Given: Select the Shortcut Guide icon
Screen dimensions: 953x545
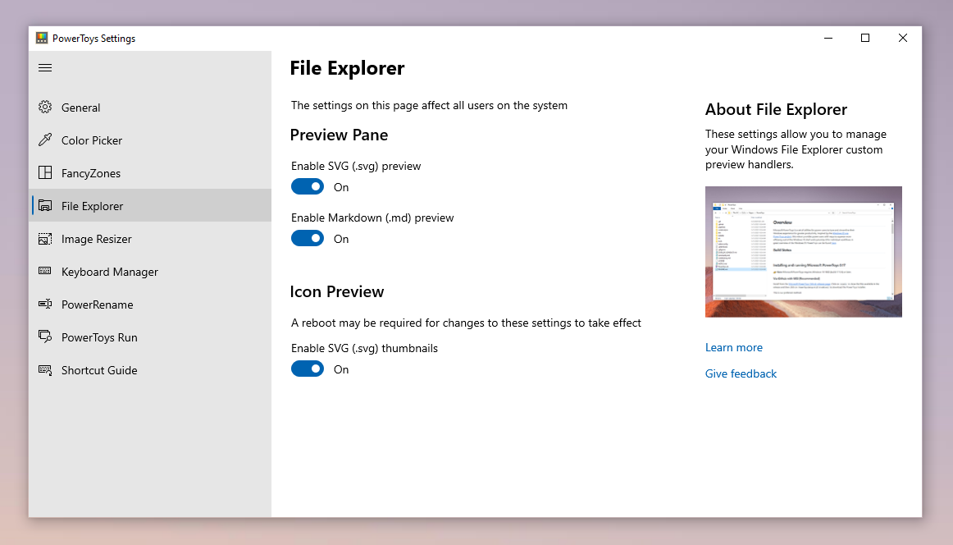Looking at the screenshot, I should [x=45, y=369].
